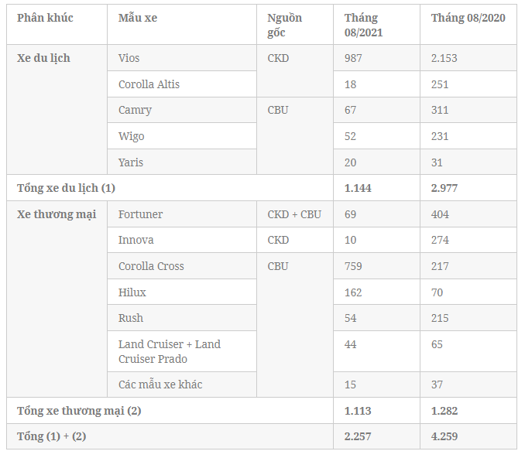Click the total value 4.259
The width and height of the screenshot is (525, 458).
tap(444, 436)
